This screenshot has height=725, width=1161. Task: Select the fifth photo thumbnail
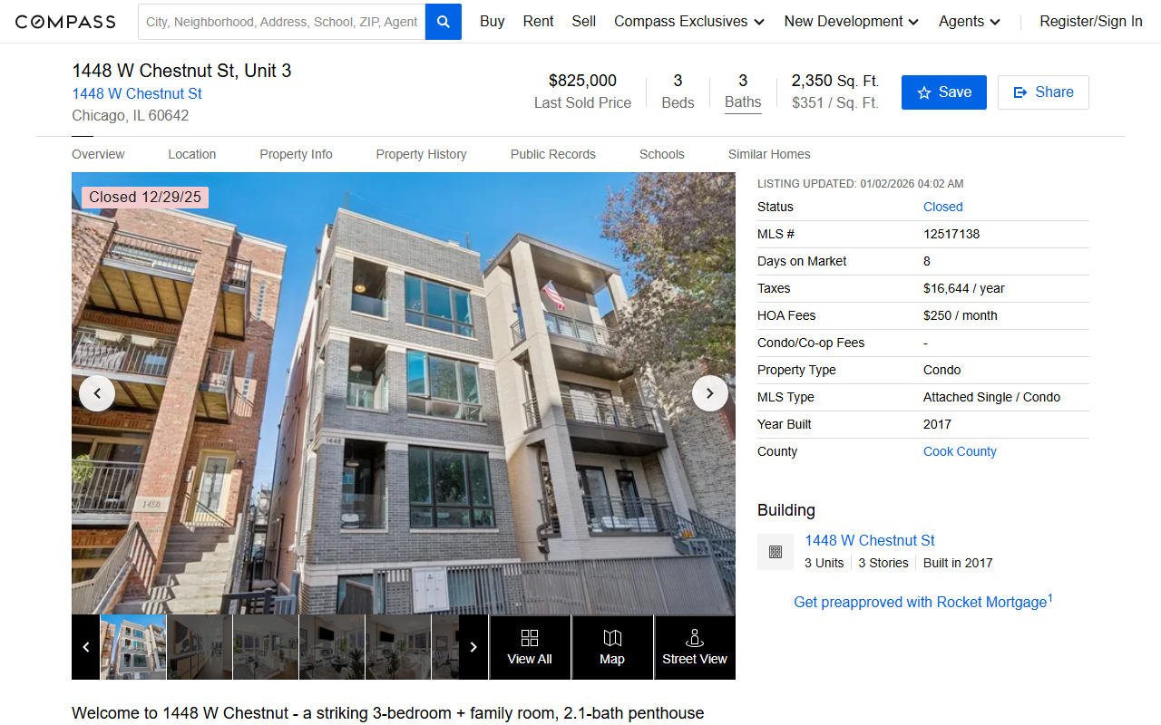tap(398, 647)
